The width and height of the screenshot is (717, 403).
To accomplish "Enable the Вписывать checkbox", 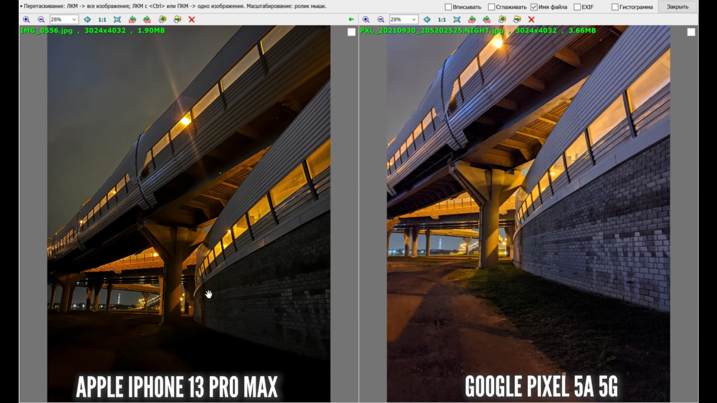I will (x=448, y=7).
